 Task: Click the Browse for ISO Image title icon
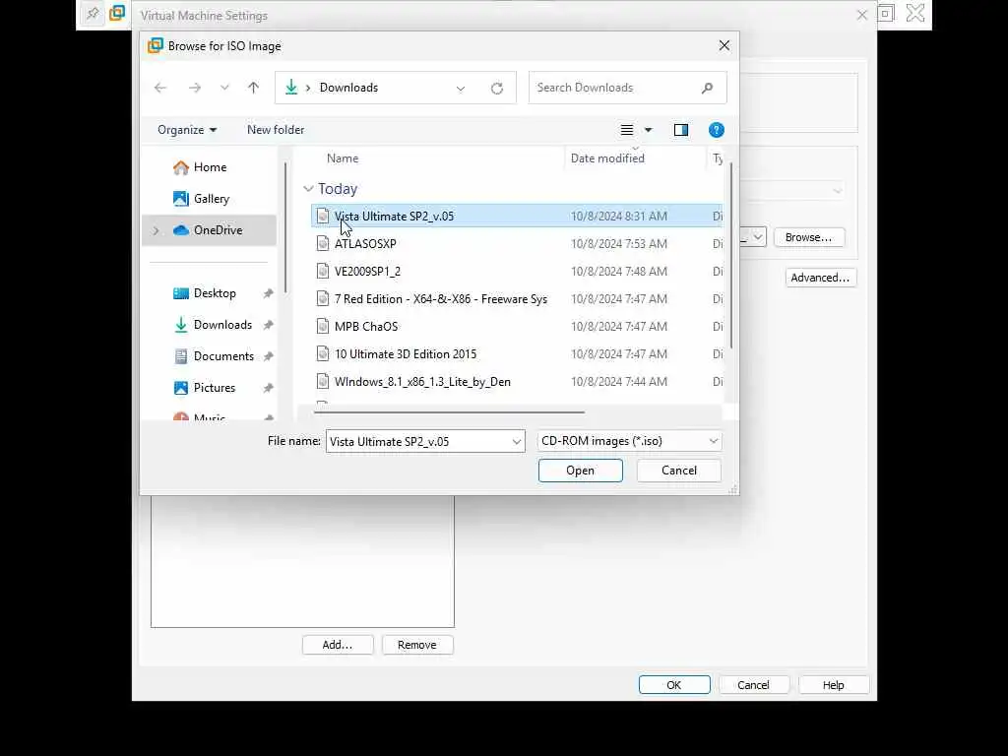[155, 45]
